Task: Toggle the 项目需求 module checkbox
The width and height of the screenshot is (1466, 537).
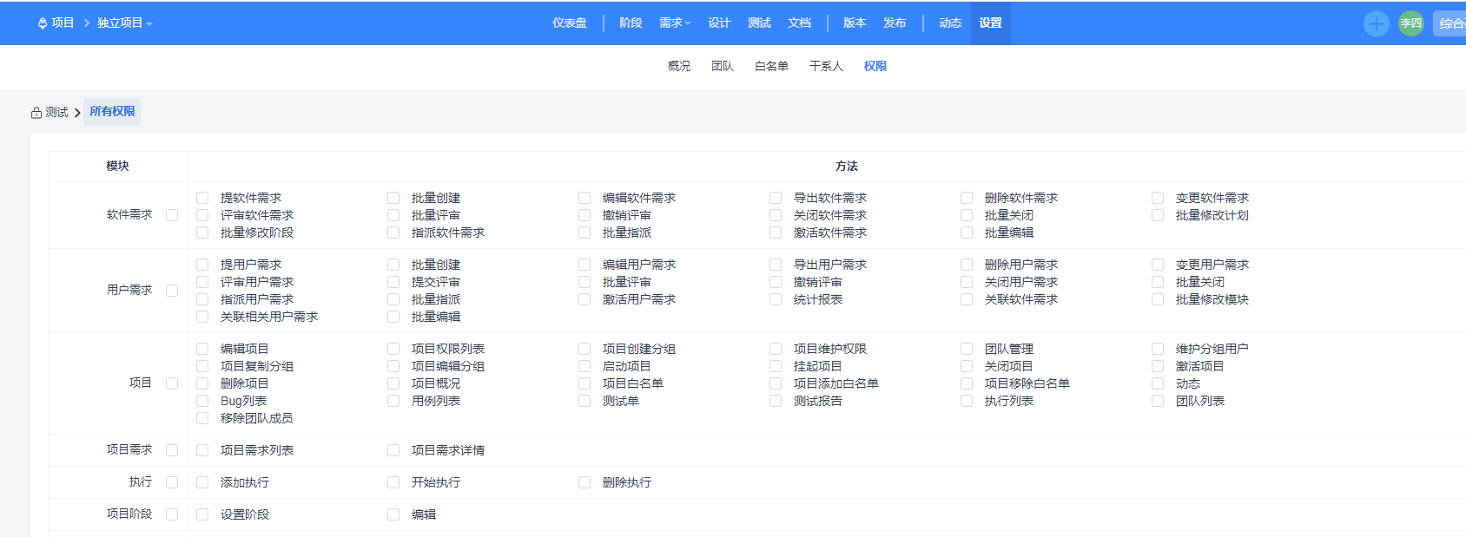Action: (x=172, y=450)
